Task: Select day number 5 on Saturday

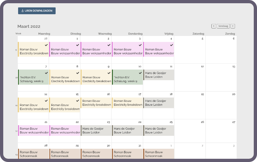Action: (x=202, y=39)
